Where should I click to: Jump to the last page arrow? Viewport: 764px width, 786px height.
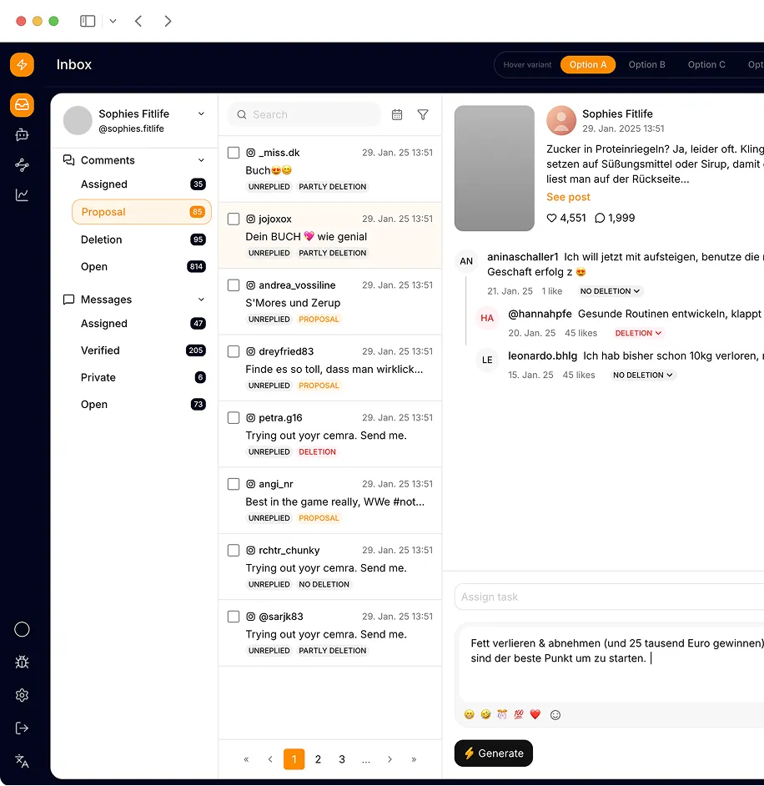click(414, 759)
